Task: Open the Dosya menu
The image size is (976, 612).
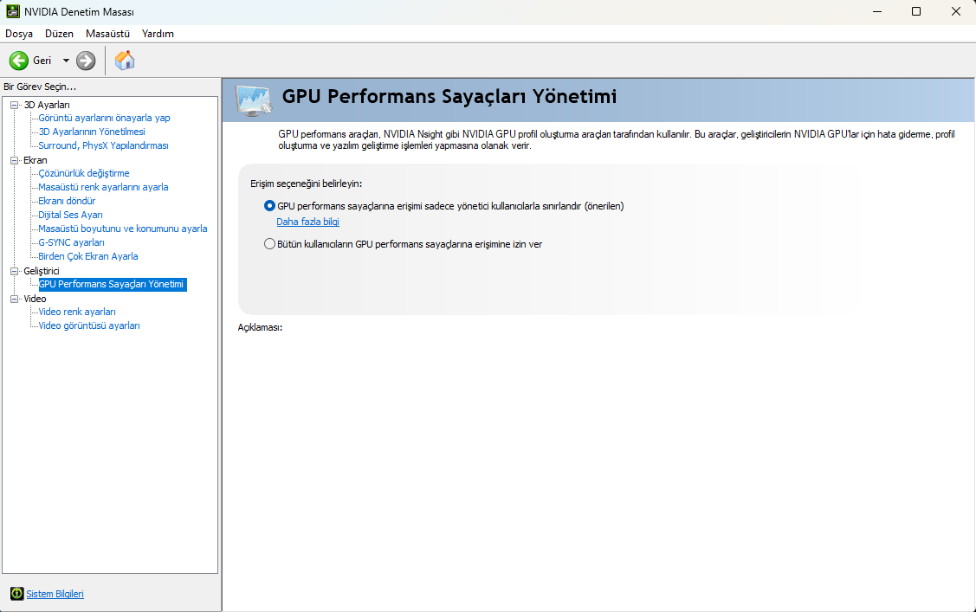Action: 19,34
